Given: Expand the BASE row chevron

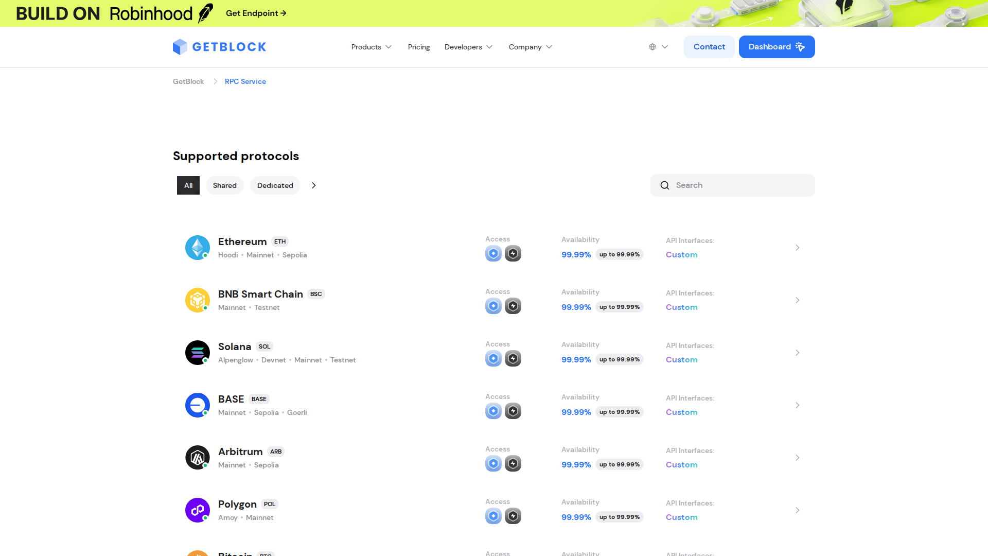Looking at the screenshot, I should click(797, 405).
